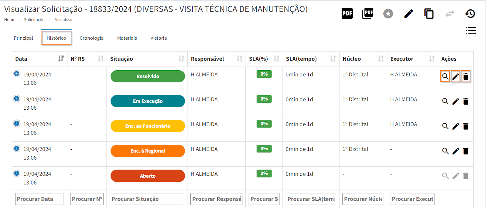Focus the Procurar Situação search field

pos(147,199)
